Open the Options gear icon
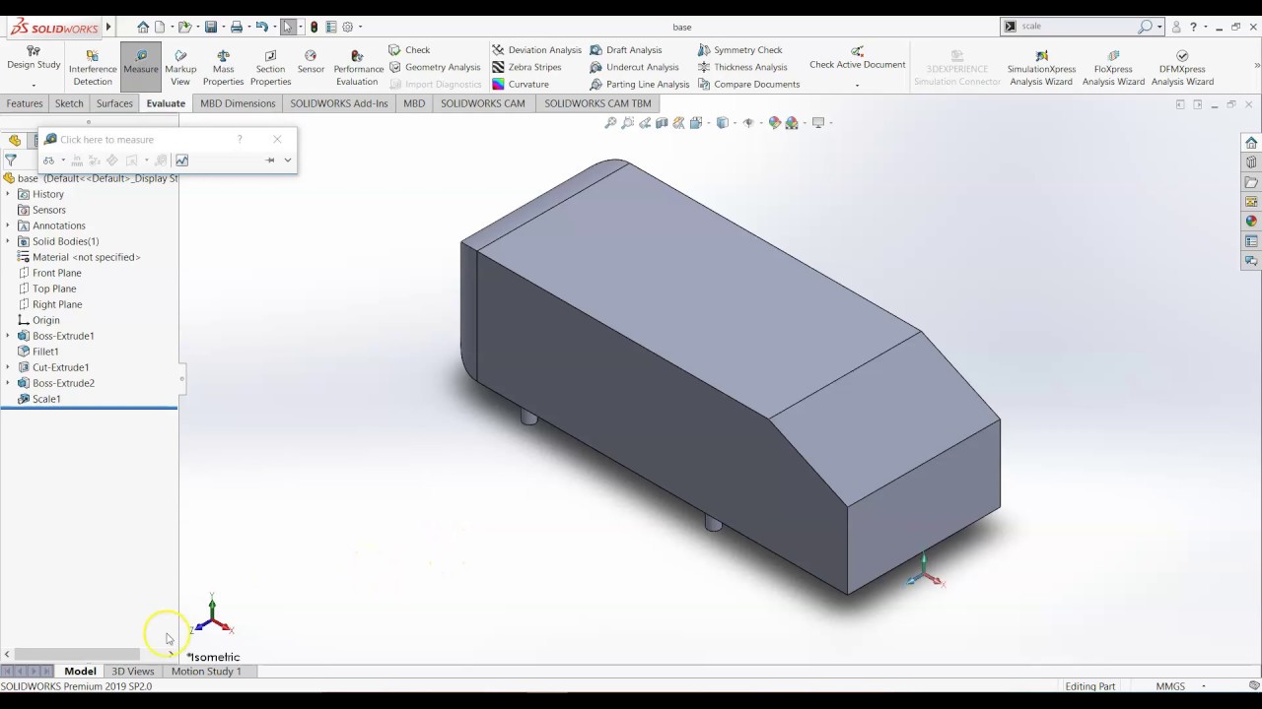Image resolution: width=1262 pixels, height=709 pixels. (x=347, y=27)
